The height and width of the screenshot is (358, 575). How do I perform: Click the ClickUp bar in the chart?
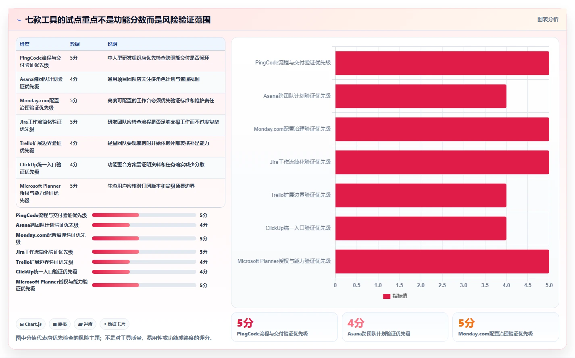tap(421, 228)
